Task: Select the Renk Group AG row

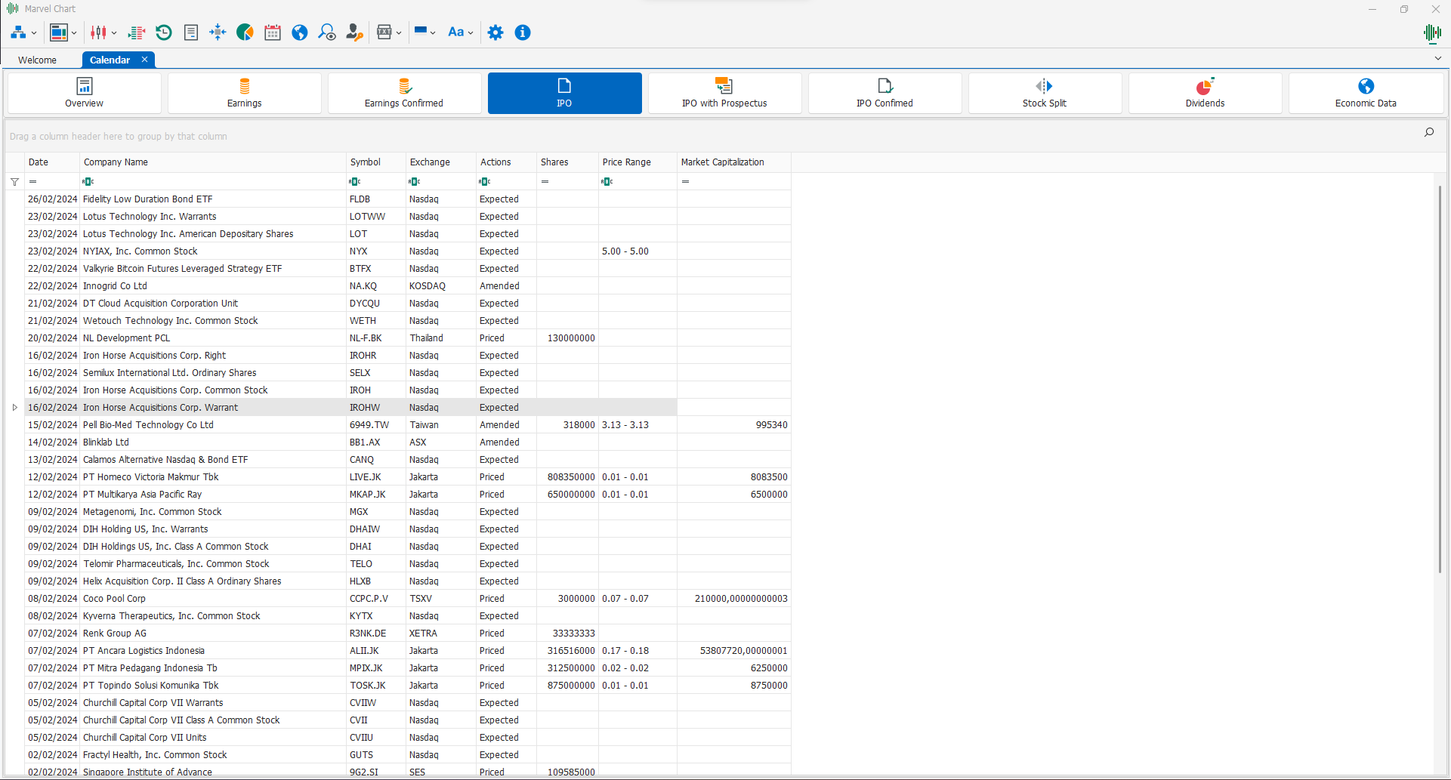Action: click(x=408, y=634)
